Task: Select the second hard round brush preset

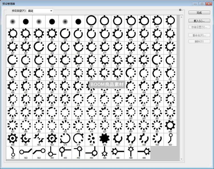Action: 52,21
